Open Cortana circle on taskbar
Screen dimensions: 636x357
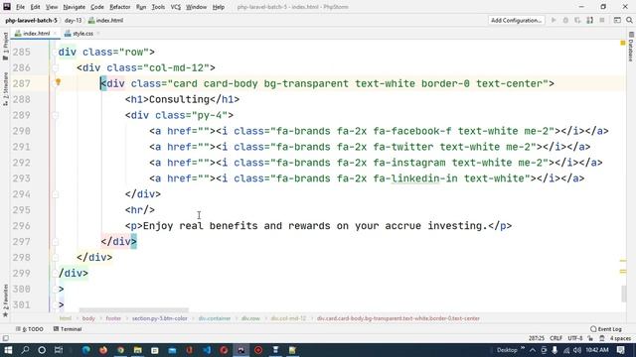[x=42, y=350]
